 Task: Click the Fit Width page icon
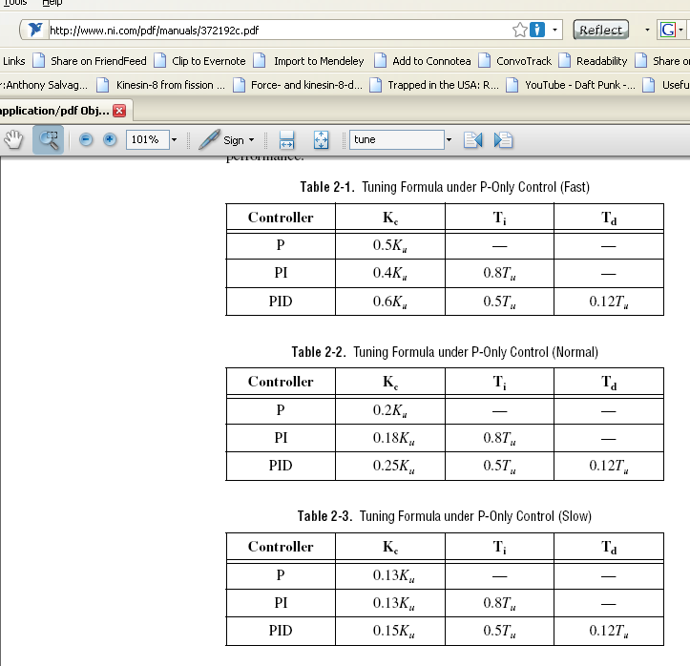[286, 140]
